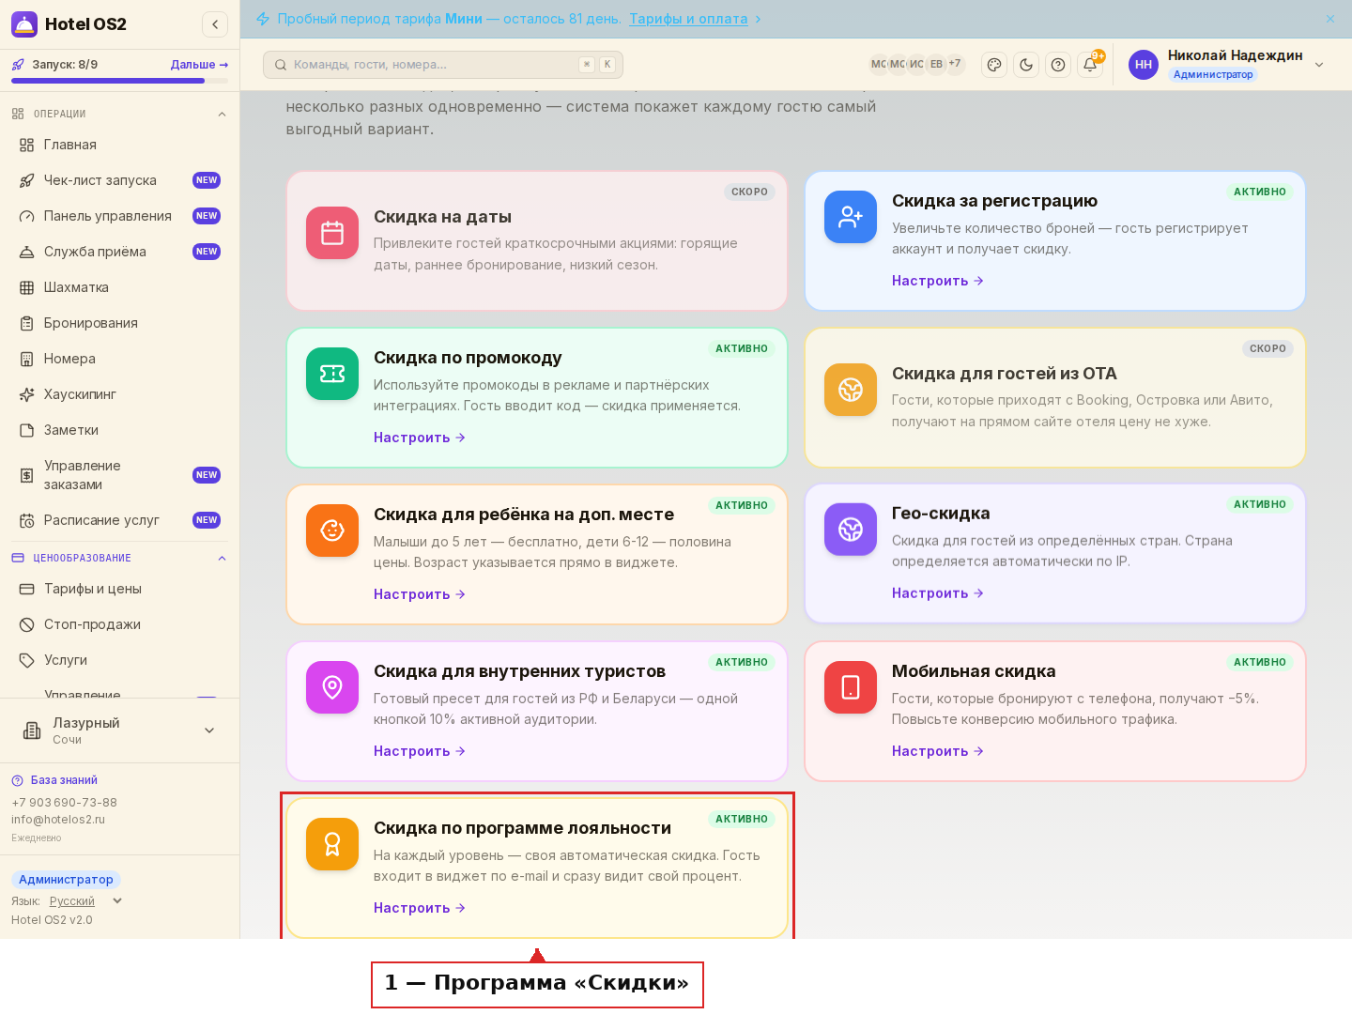This screenshot has width=1352, height=1030.
Task: Click the user-plus icon of Скидка за регистрацию
Action: coord(851,217)
